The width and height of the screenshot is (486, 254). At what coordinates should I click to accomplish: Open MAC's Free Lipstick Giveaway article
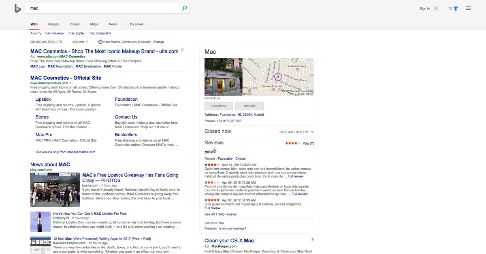click(130, 178)
